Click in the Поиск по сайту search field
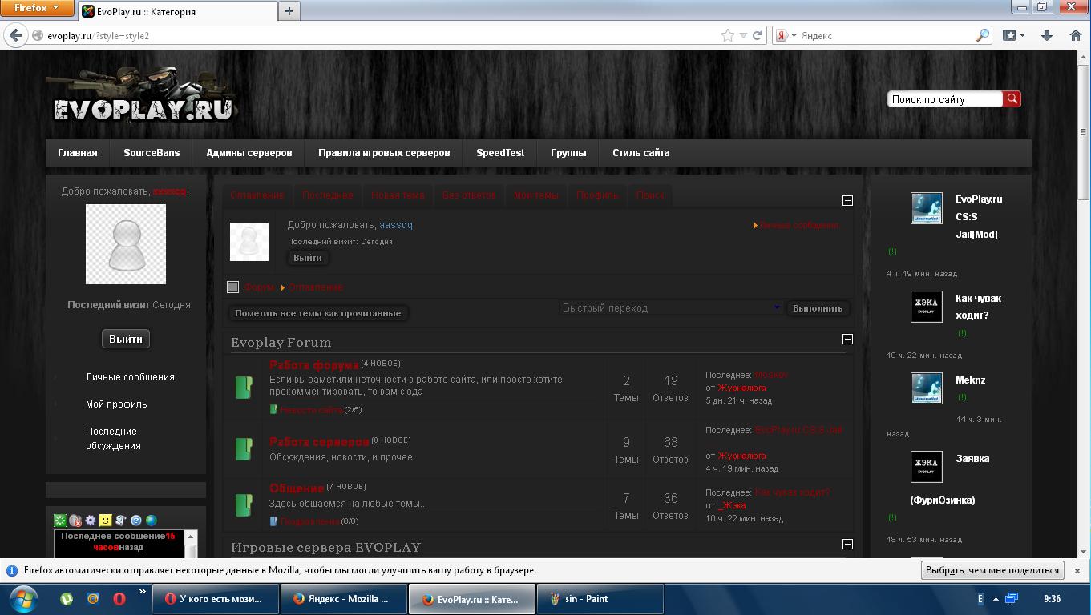 (x=945, y=99)
